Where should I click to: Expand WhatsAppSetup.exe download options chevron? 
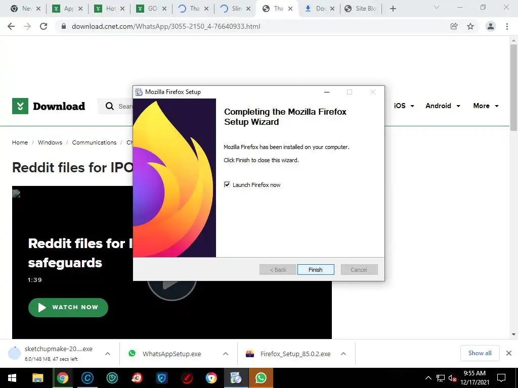[x=226, y=354]
